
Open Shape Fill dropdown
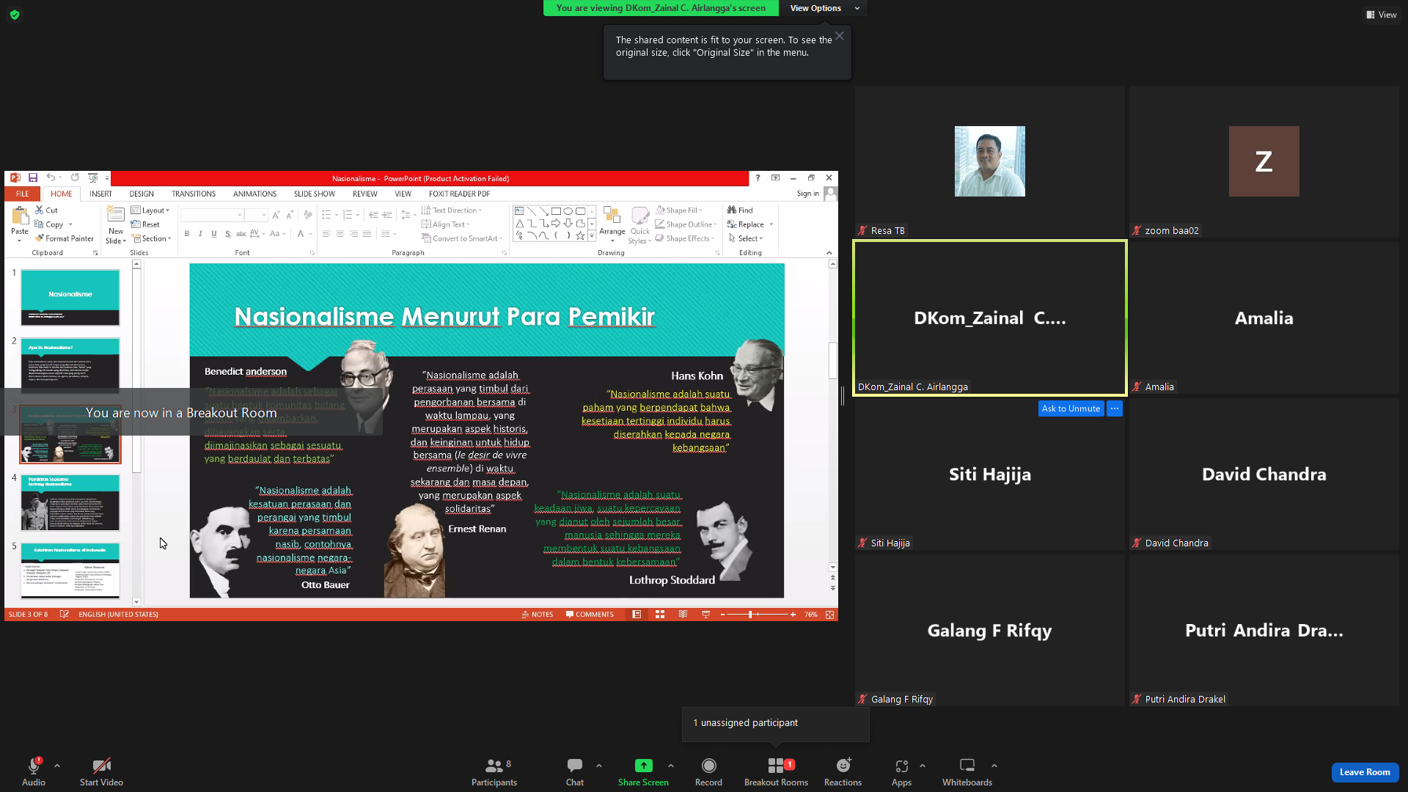679,210
